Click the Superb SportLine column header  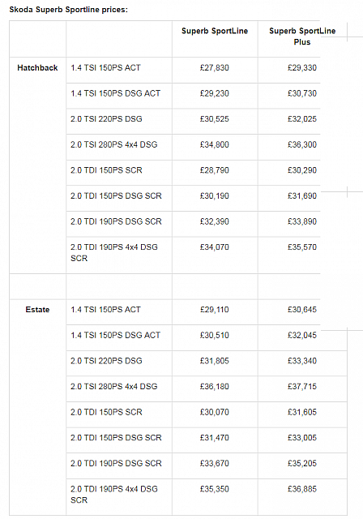click(x=215, y=31)
